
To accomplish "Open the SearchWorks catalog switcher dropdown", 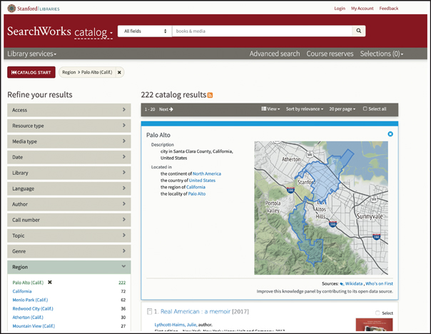I will pos(93,32).
